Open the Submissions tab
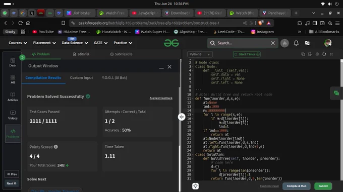 click(x=121, y=54)
